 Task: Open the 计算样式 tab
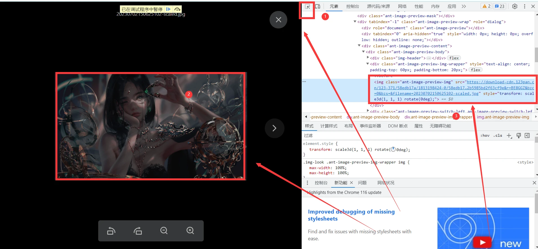pyautogui.click(x=329, y=126)
